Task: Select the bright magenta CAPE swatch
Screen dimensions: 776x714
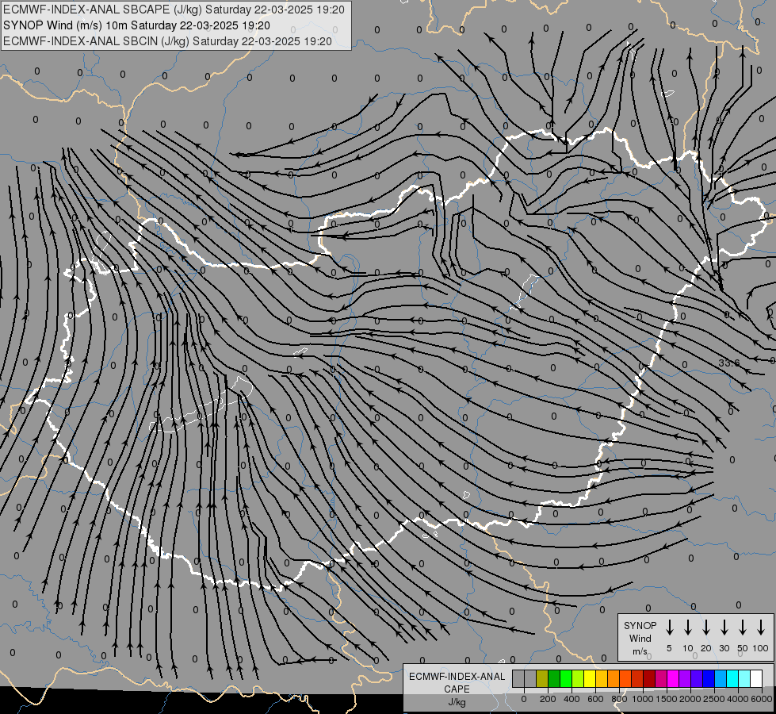Action: coord(673,678)
